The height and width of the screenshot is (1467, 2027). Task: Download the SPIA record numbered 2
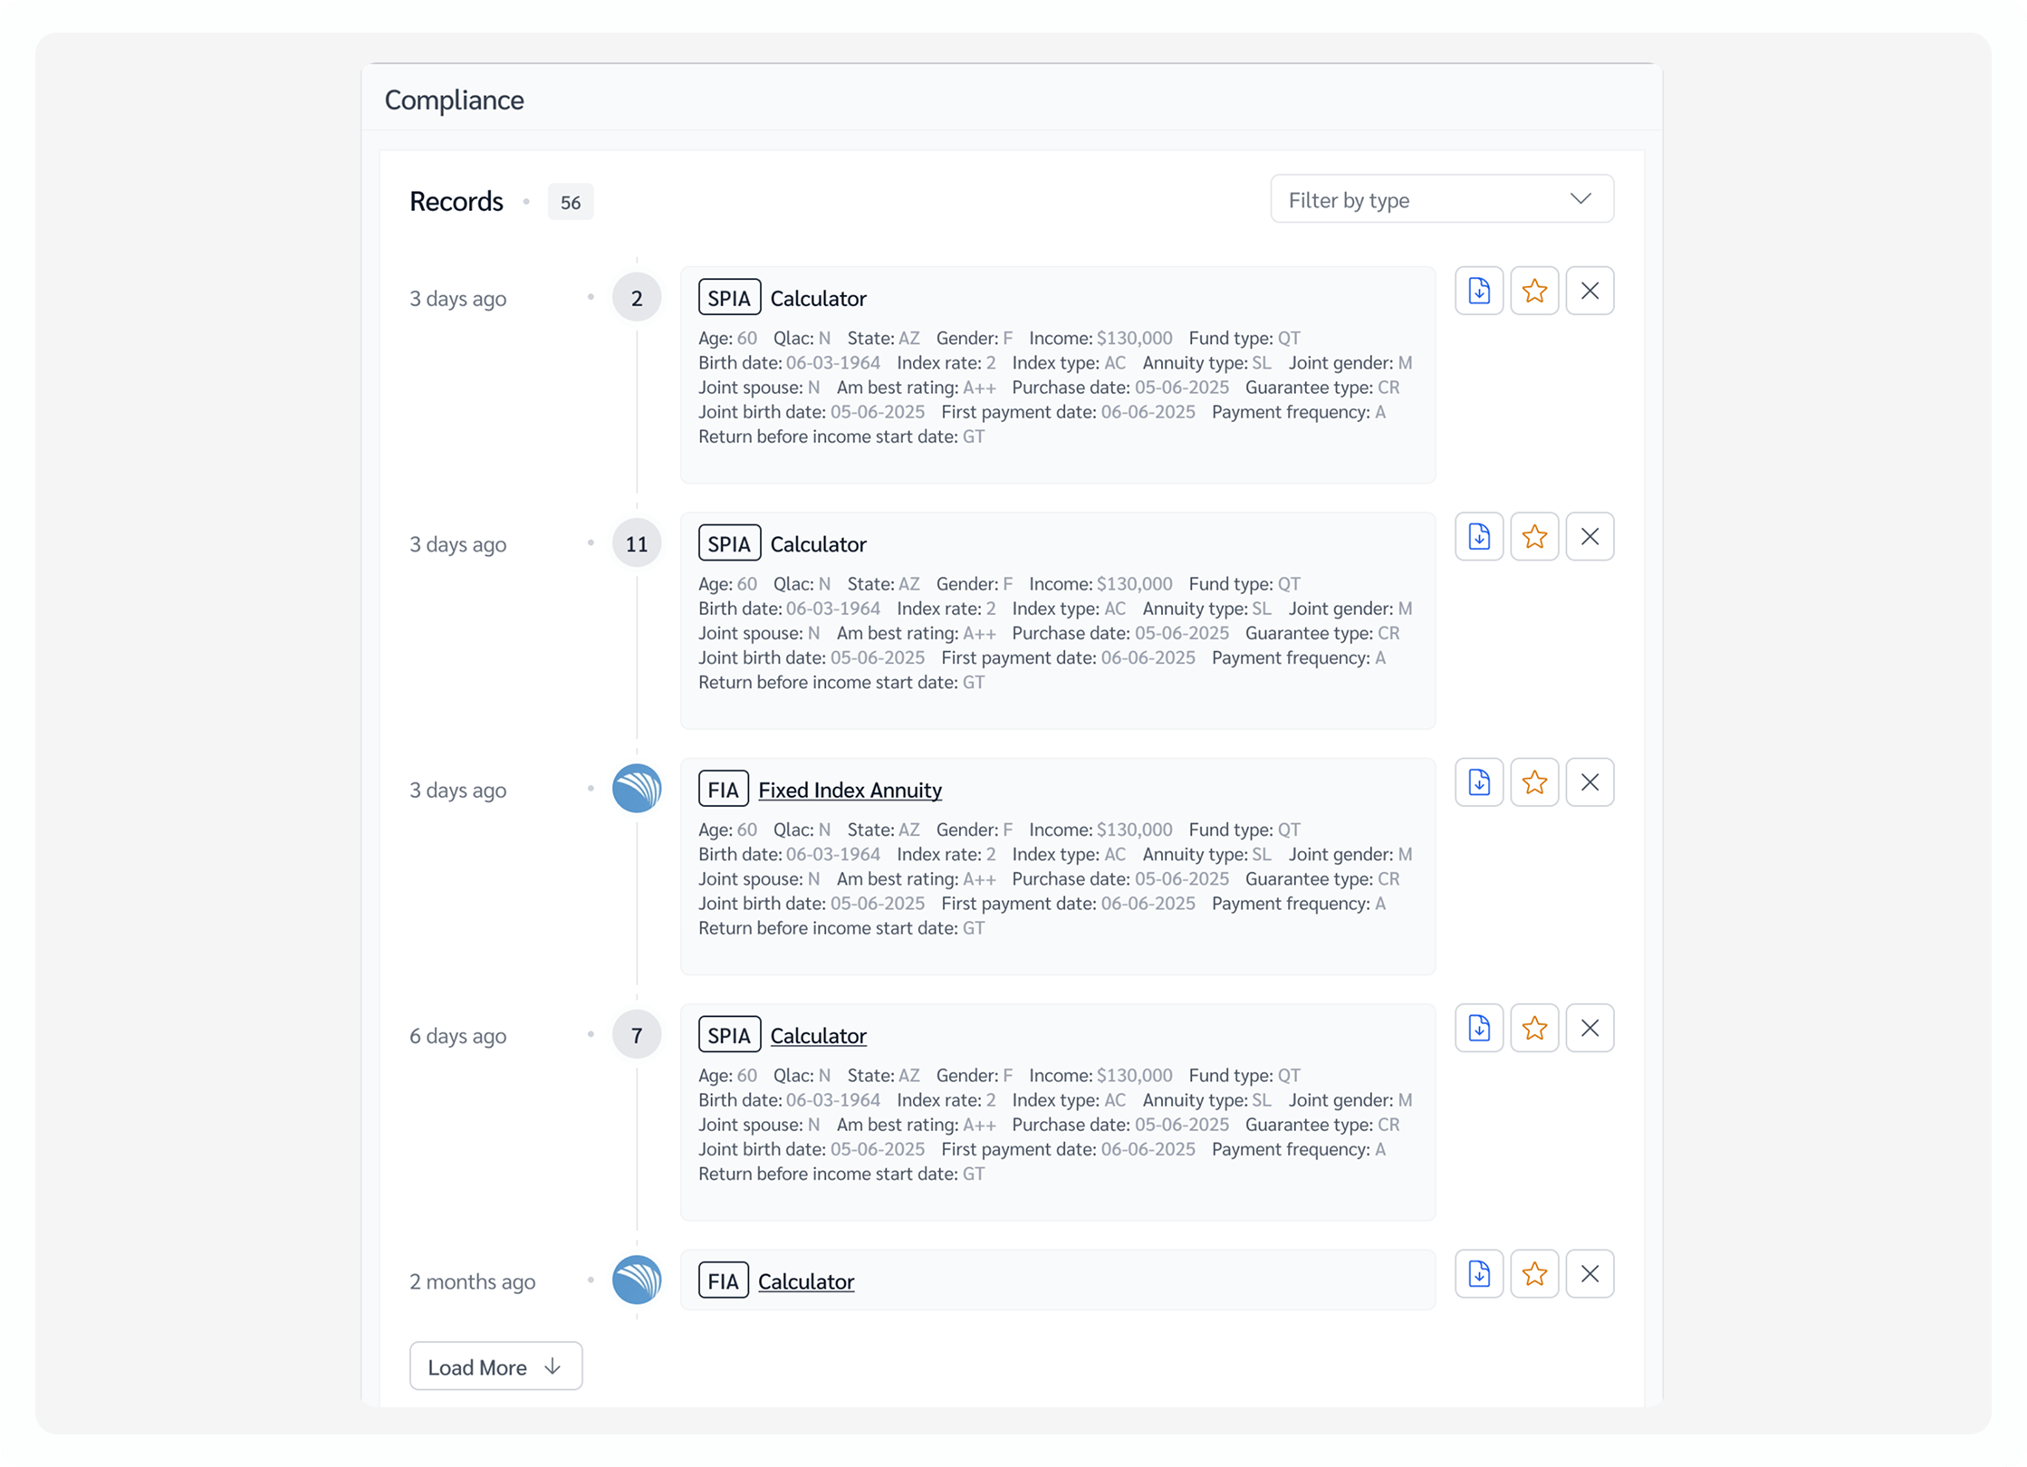coord(1478,291)
